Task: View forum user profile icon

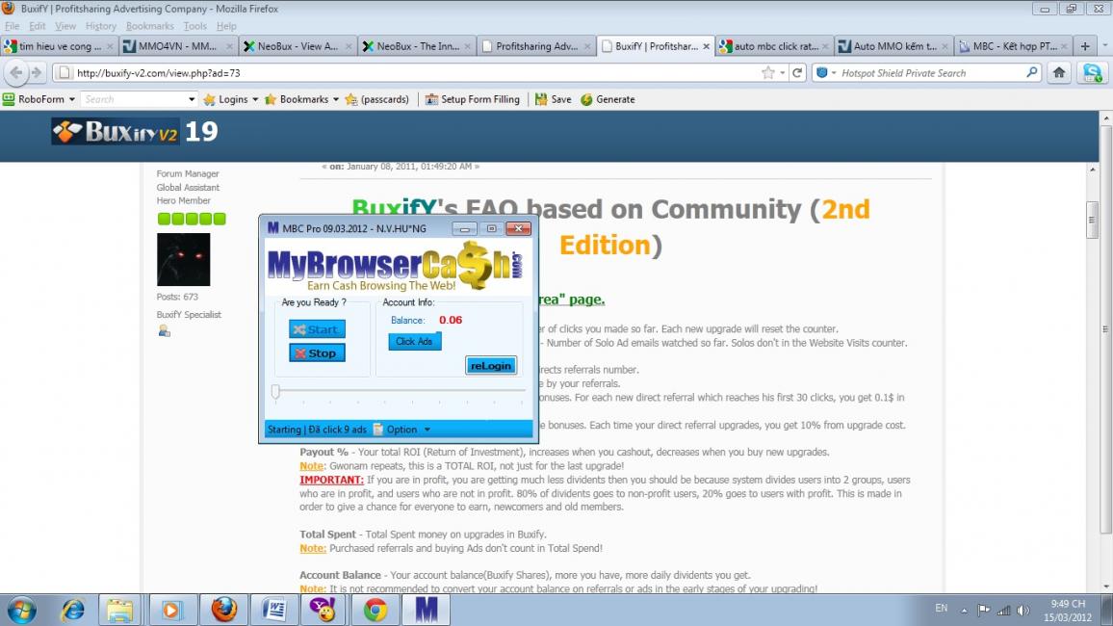Action: (164, 330)
